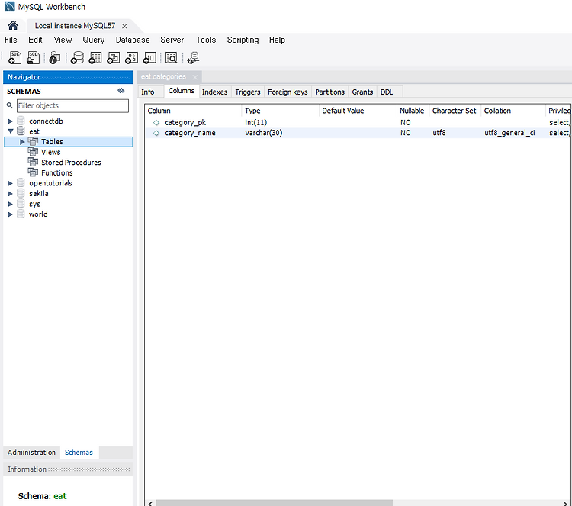Viewport: 572px width, 506px height.
Task: Open the View menu
Action: click(x=63, y=40)
